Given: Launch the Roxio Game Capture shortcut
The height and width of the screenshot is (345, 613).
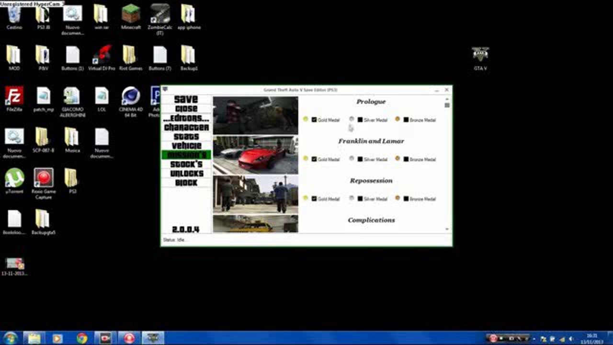Looking at the screenshot, I should pyautogui.click(x=43, y=184).
